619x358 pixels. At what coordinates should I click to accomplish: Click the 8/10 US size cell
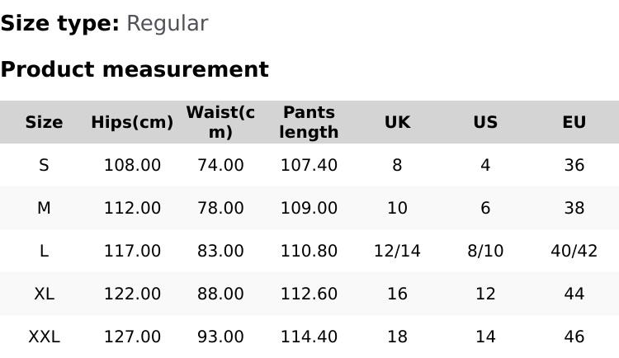click(x=485, y=251)
